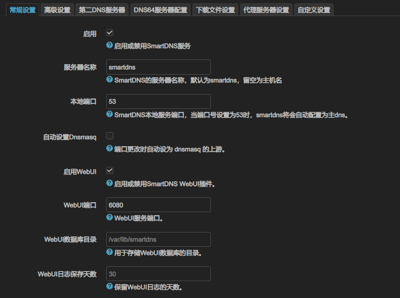Open the DNS64服务器配置 tab
The width and height of the screenshot is (400, 298).
161,10
